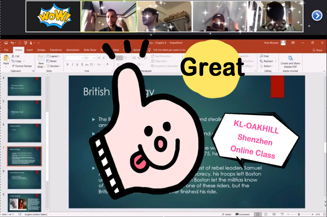Click the Reset slide button
The width and height of the screenshot is (327, 217).
[x=51, y=61]
